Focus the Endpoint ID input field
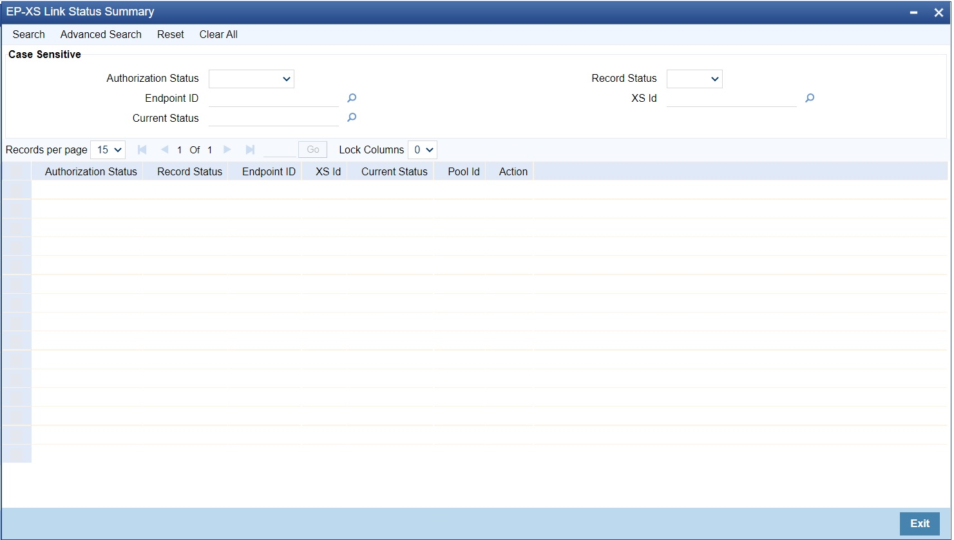This screenshot has height=540, width=954. (x=274, y=98)
